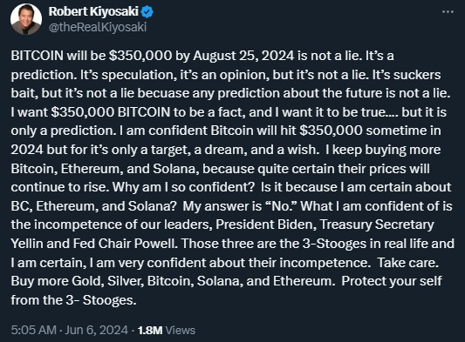The width and height of the screenshot is (465, 342).
Task: Click the phrase President Biden in tweet
Action: tap(264, 225)
